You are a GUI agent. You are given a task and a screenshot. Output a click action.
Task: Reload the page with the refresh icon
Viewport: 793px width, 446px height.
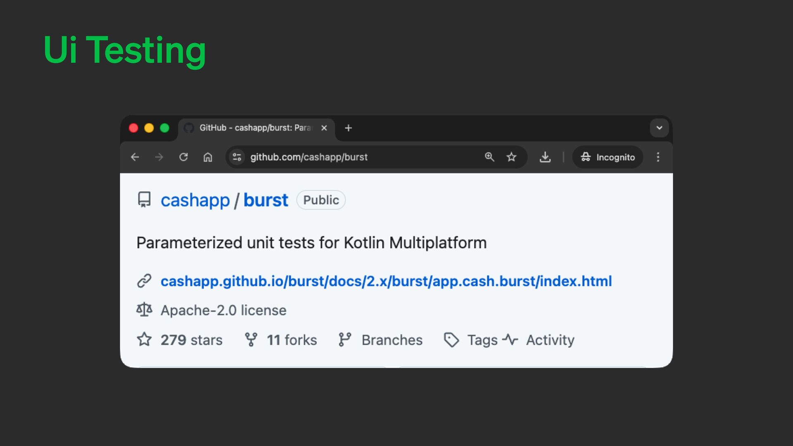183,157
